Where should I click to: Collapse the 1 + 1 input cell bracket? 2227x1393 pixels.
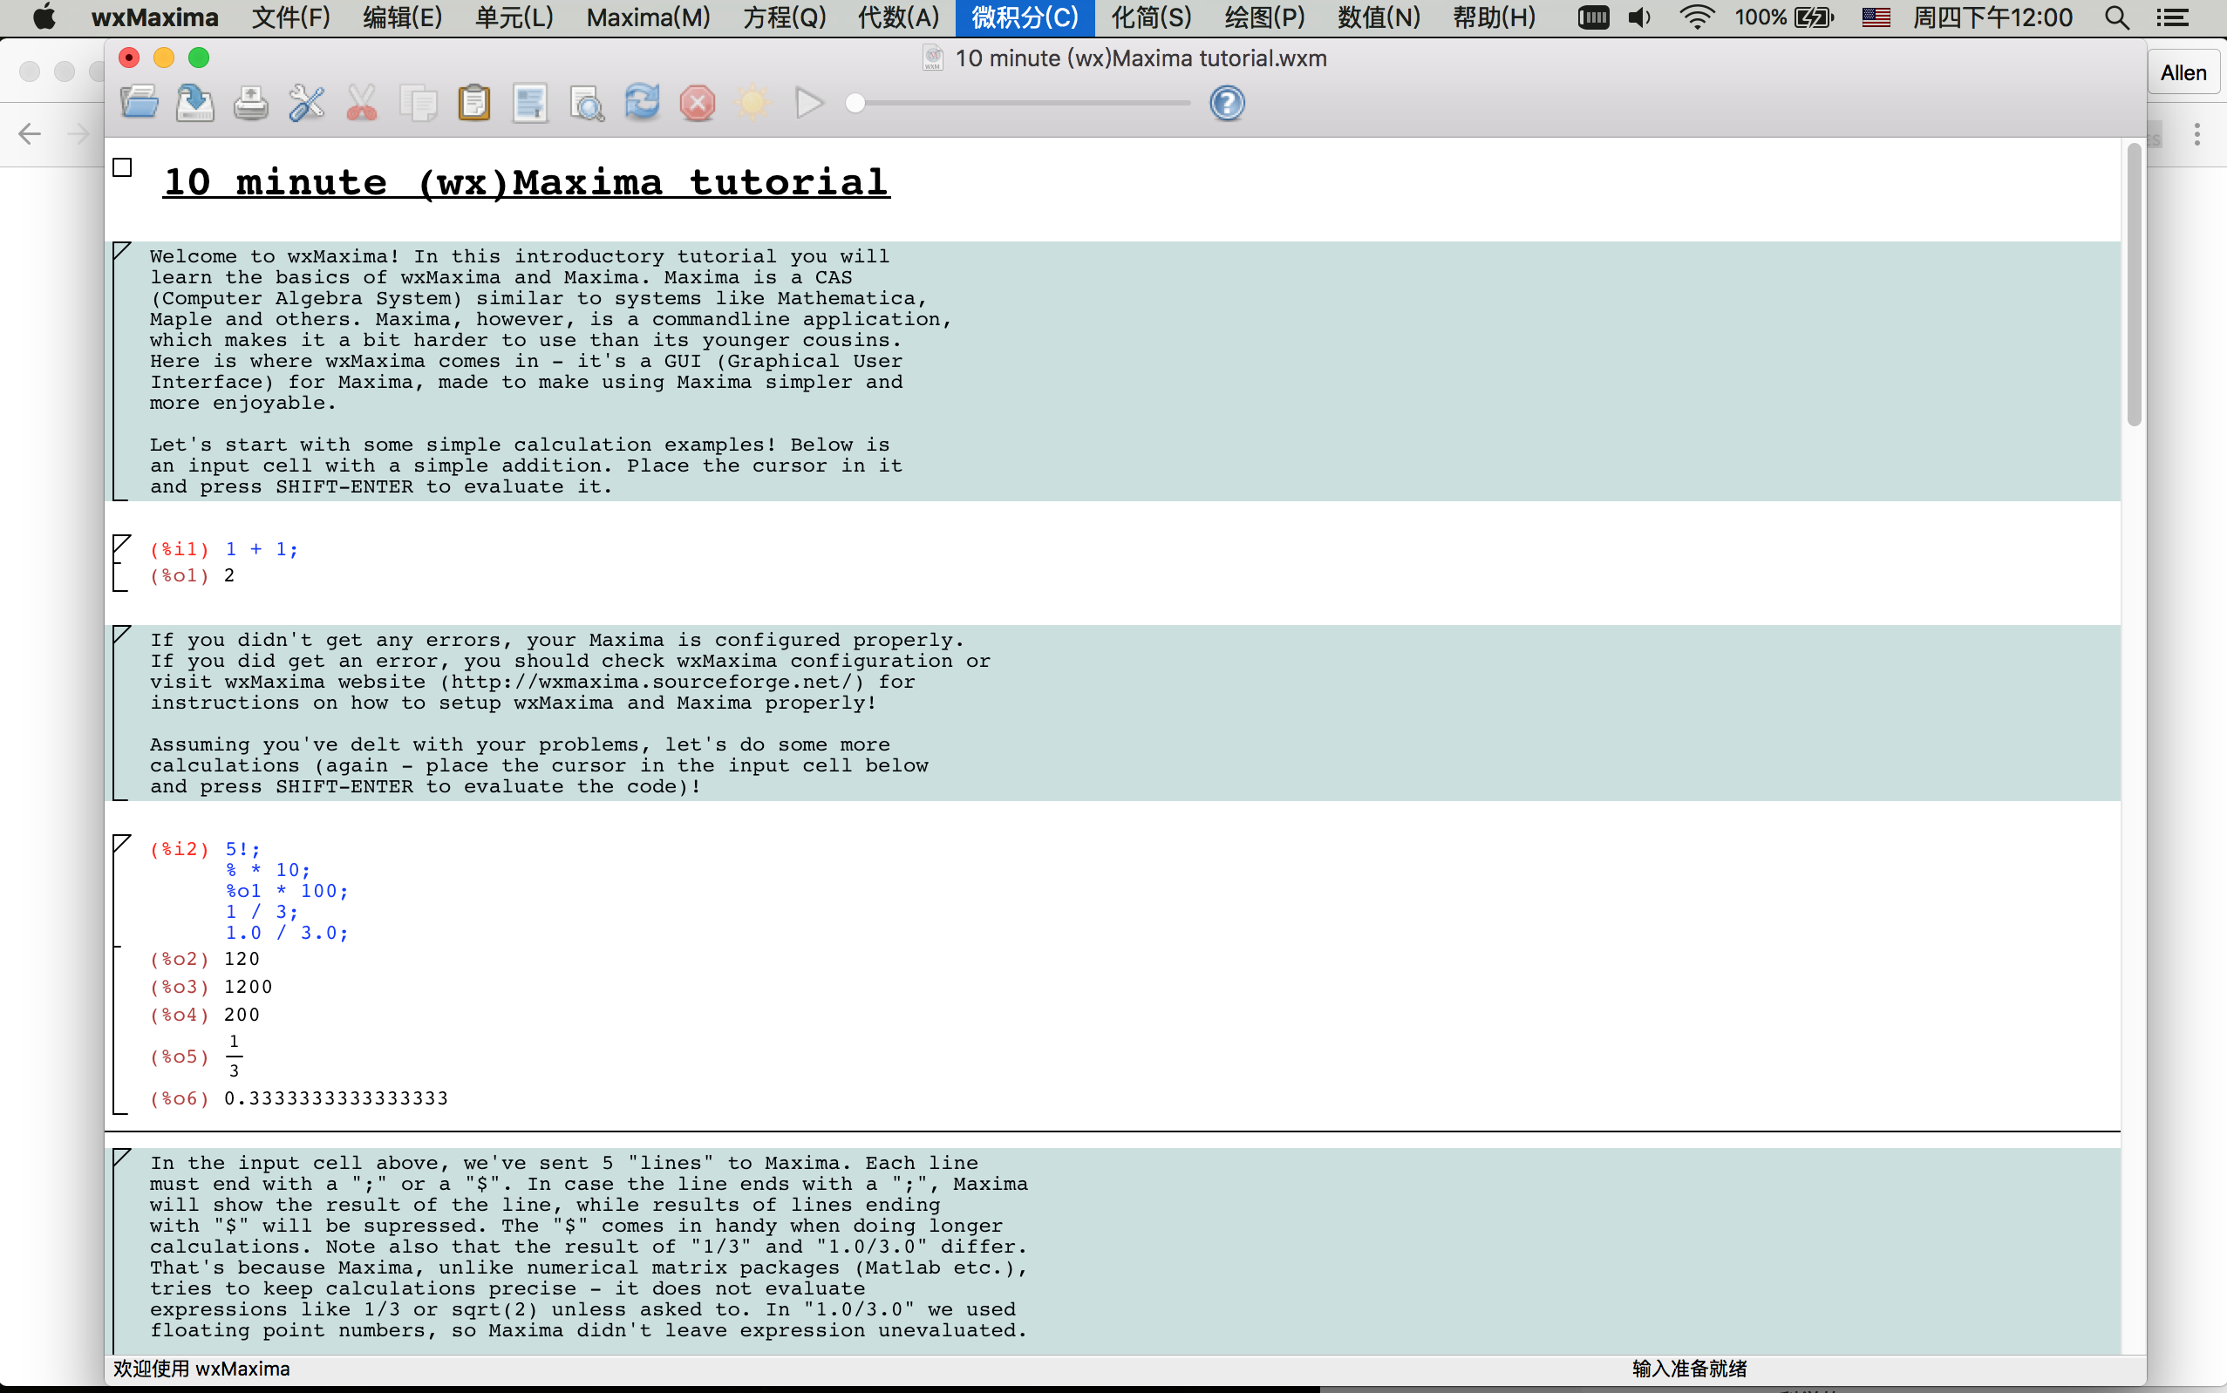point(120,545)
